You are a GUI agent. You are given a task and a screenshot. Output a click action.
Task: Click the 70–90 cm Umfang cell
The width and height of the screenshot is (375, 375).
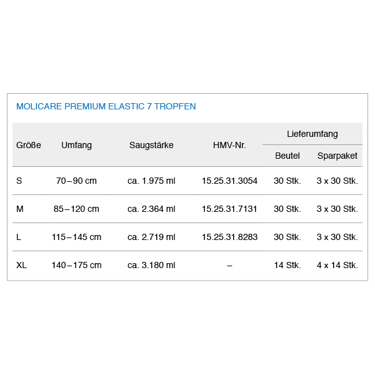(x=76, y=181)
